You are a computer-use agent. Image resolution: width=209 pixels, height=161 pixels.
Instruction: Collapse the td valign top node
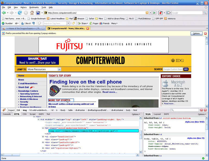(x=38, y=119)
